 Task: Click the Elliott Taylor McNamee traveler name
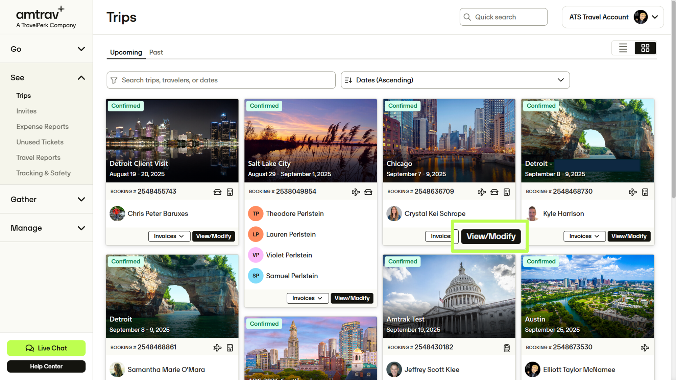579,370
